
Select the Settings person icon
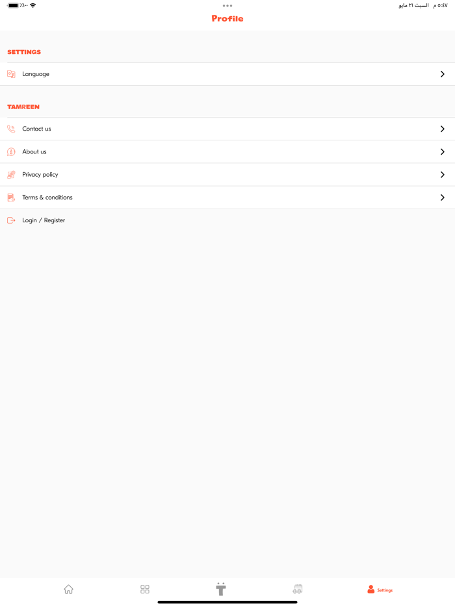pos(370,589)
